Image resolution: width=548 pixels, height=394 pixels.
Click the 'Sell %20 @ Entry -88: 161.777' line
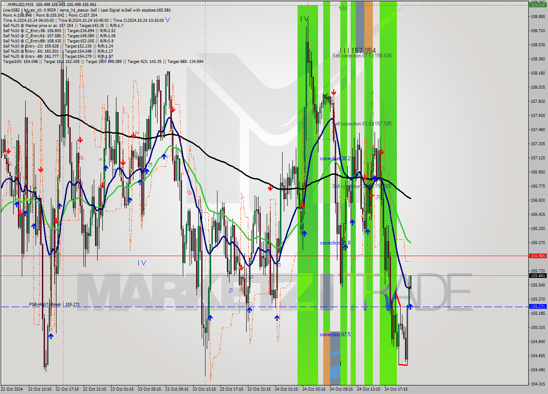(x=58, y=56)
